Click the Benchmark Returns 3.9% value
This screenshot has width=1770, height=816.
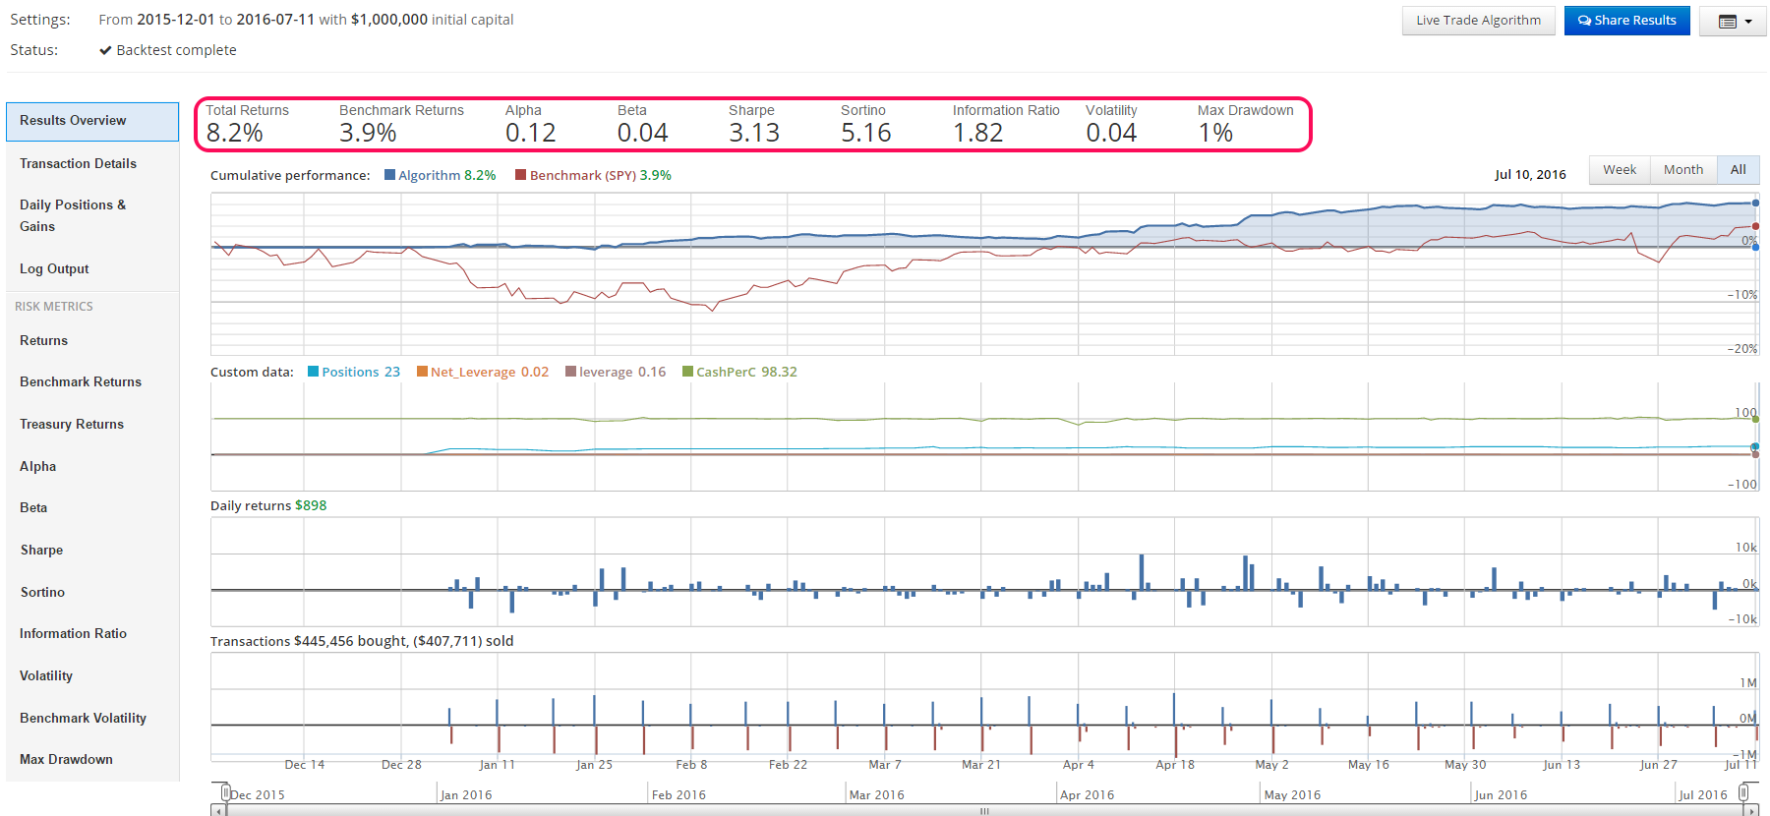(x=368, y=133)
